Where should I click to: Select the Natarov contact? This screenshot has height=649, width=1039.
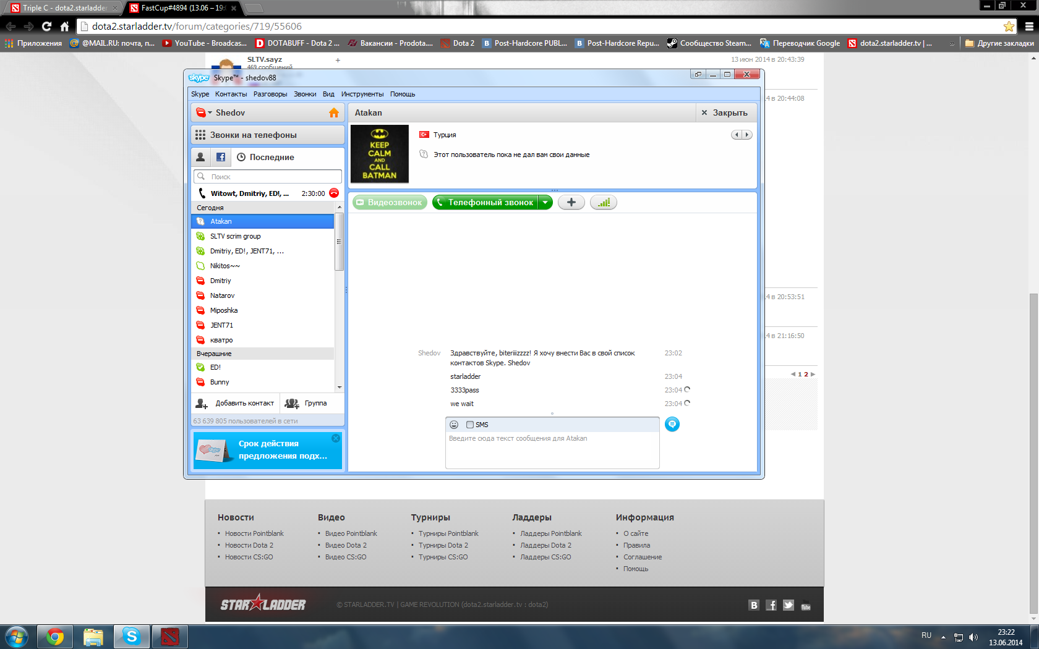[x=263, y=295]
